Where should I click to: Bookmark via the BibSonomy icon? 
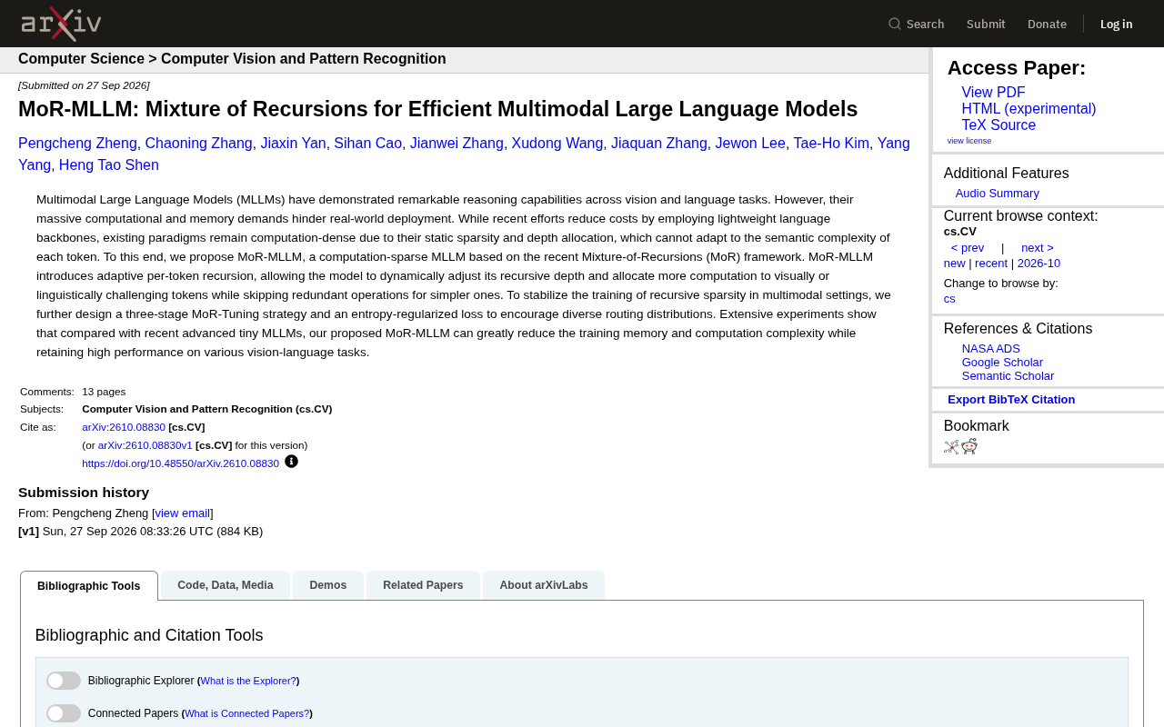(951, 446)
